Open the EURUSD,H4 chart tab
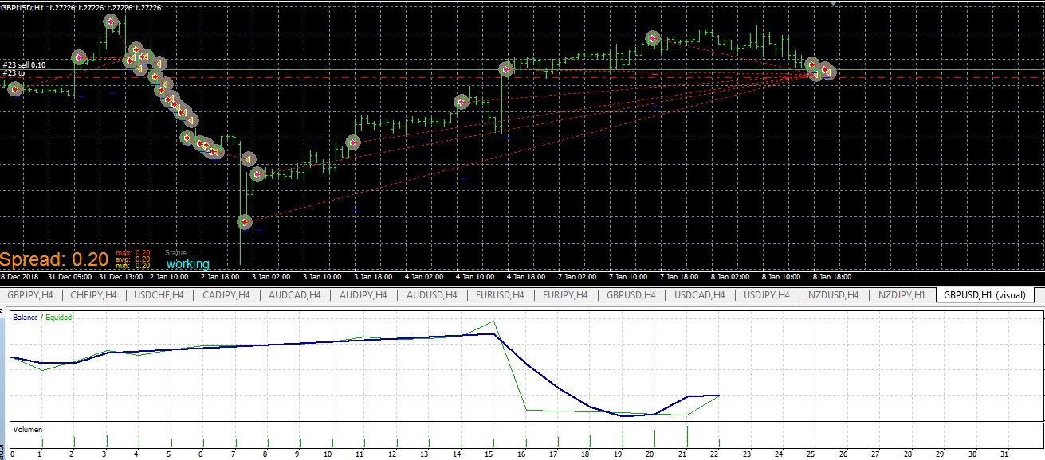This screenshot has height=460, width=1045. (x=499, y=295)
